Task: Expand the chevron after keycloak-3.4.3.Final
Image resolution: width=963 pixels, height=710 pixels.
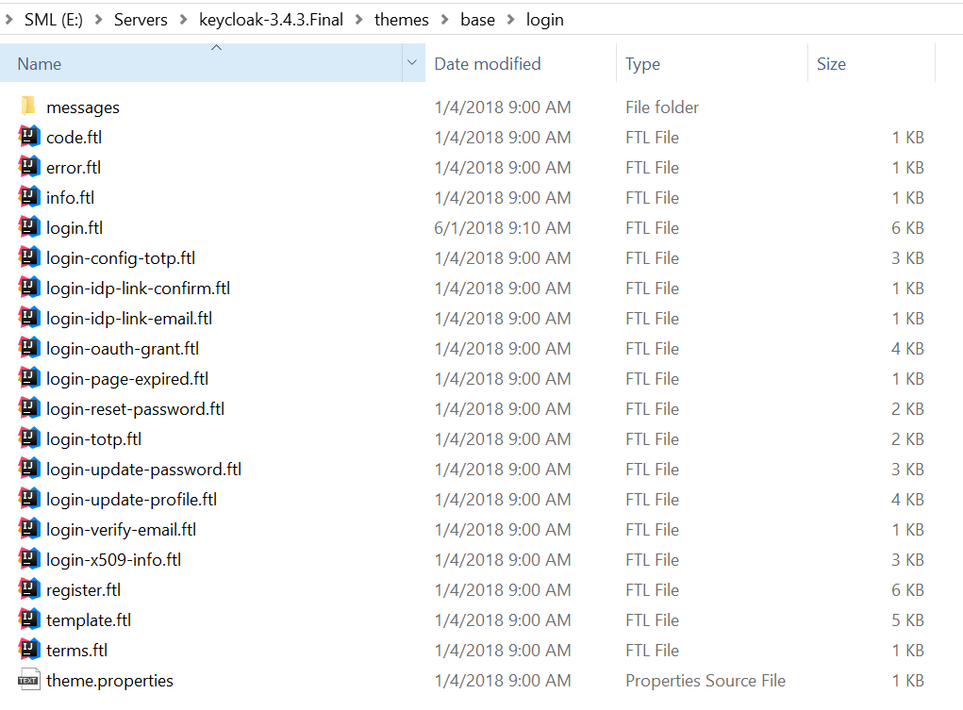Action: [358, 20]
